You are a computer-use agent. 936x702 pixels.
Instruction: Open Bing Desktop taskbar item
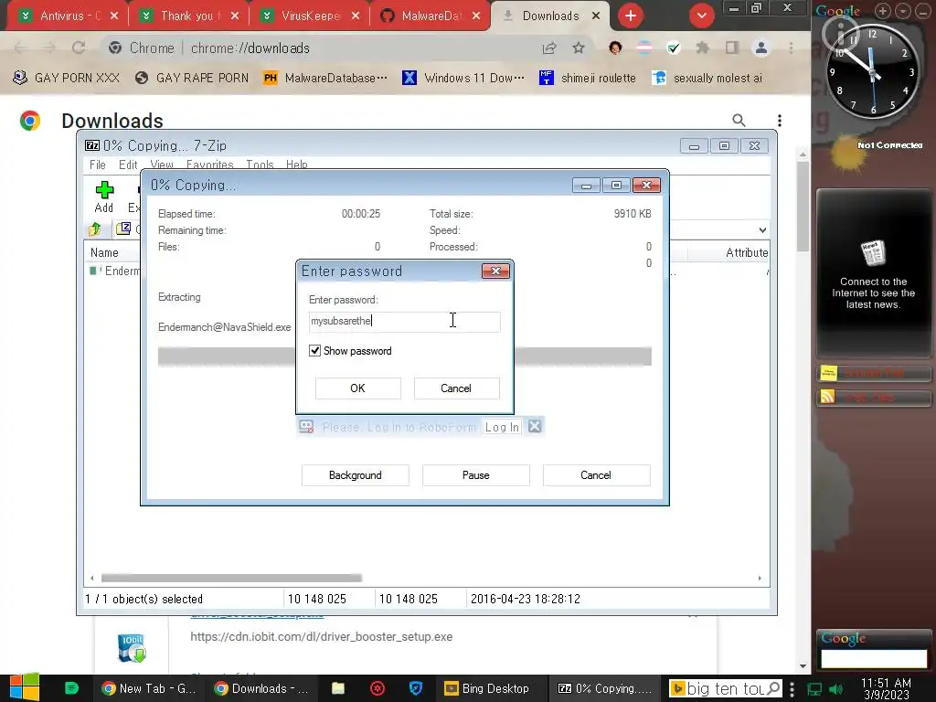tap(487, 688)
